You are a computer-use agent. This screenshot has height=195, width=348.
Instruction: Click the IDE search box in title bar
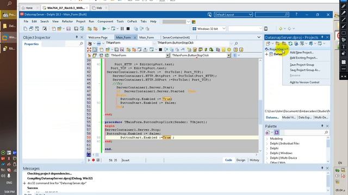point(272,15)
